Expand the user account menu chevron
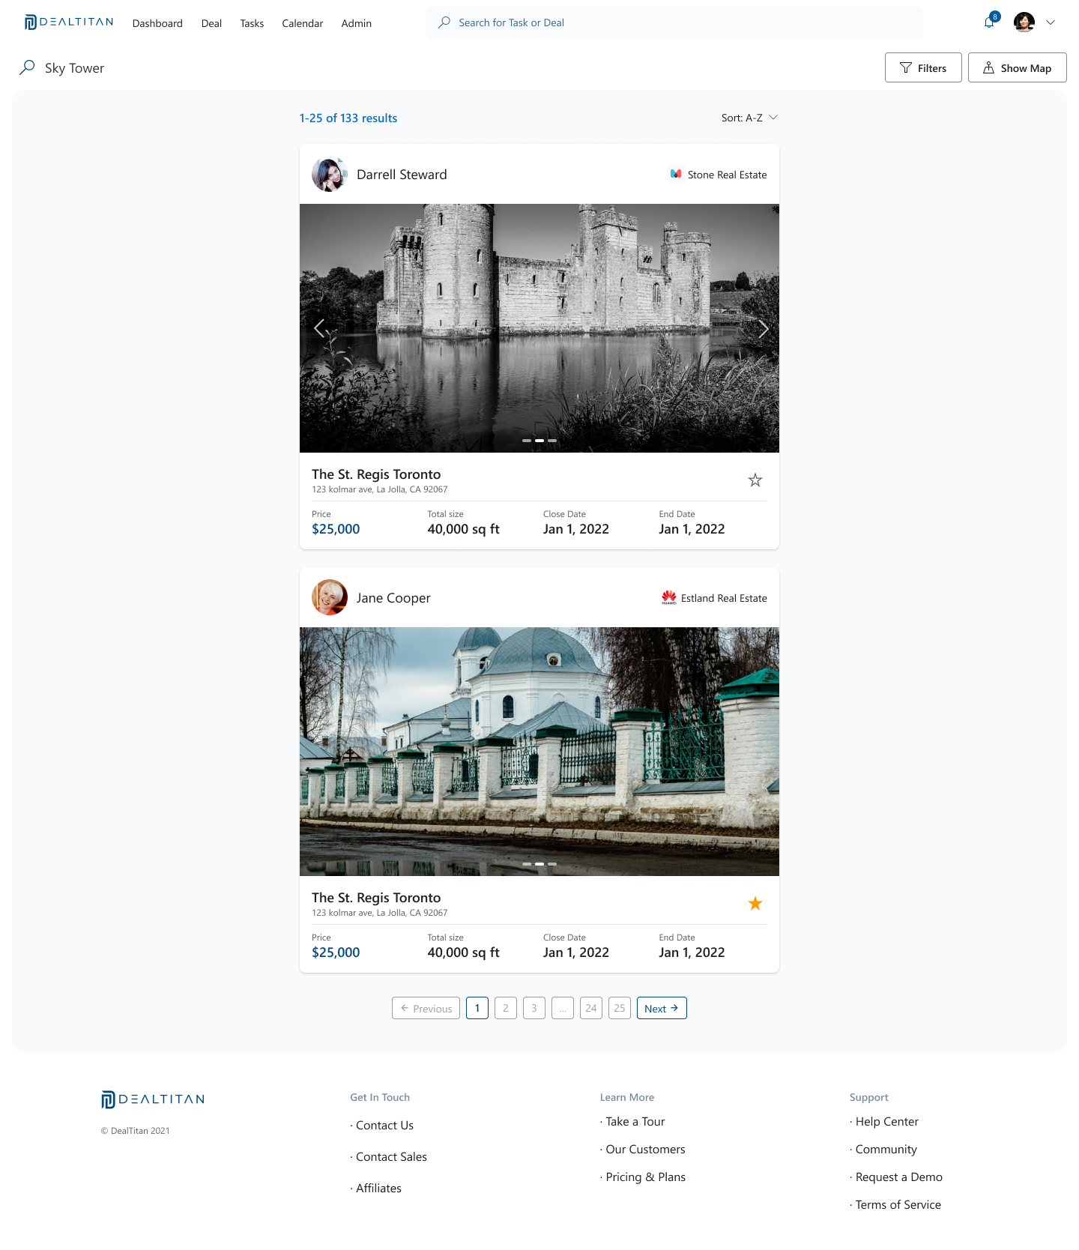The height and width of the screenshot is (1250, 1079). point(1051,22)
